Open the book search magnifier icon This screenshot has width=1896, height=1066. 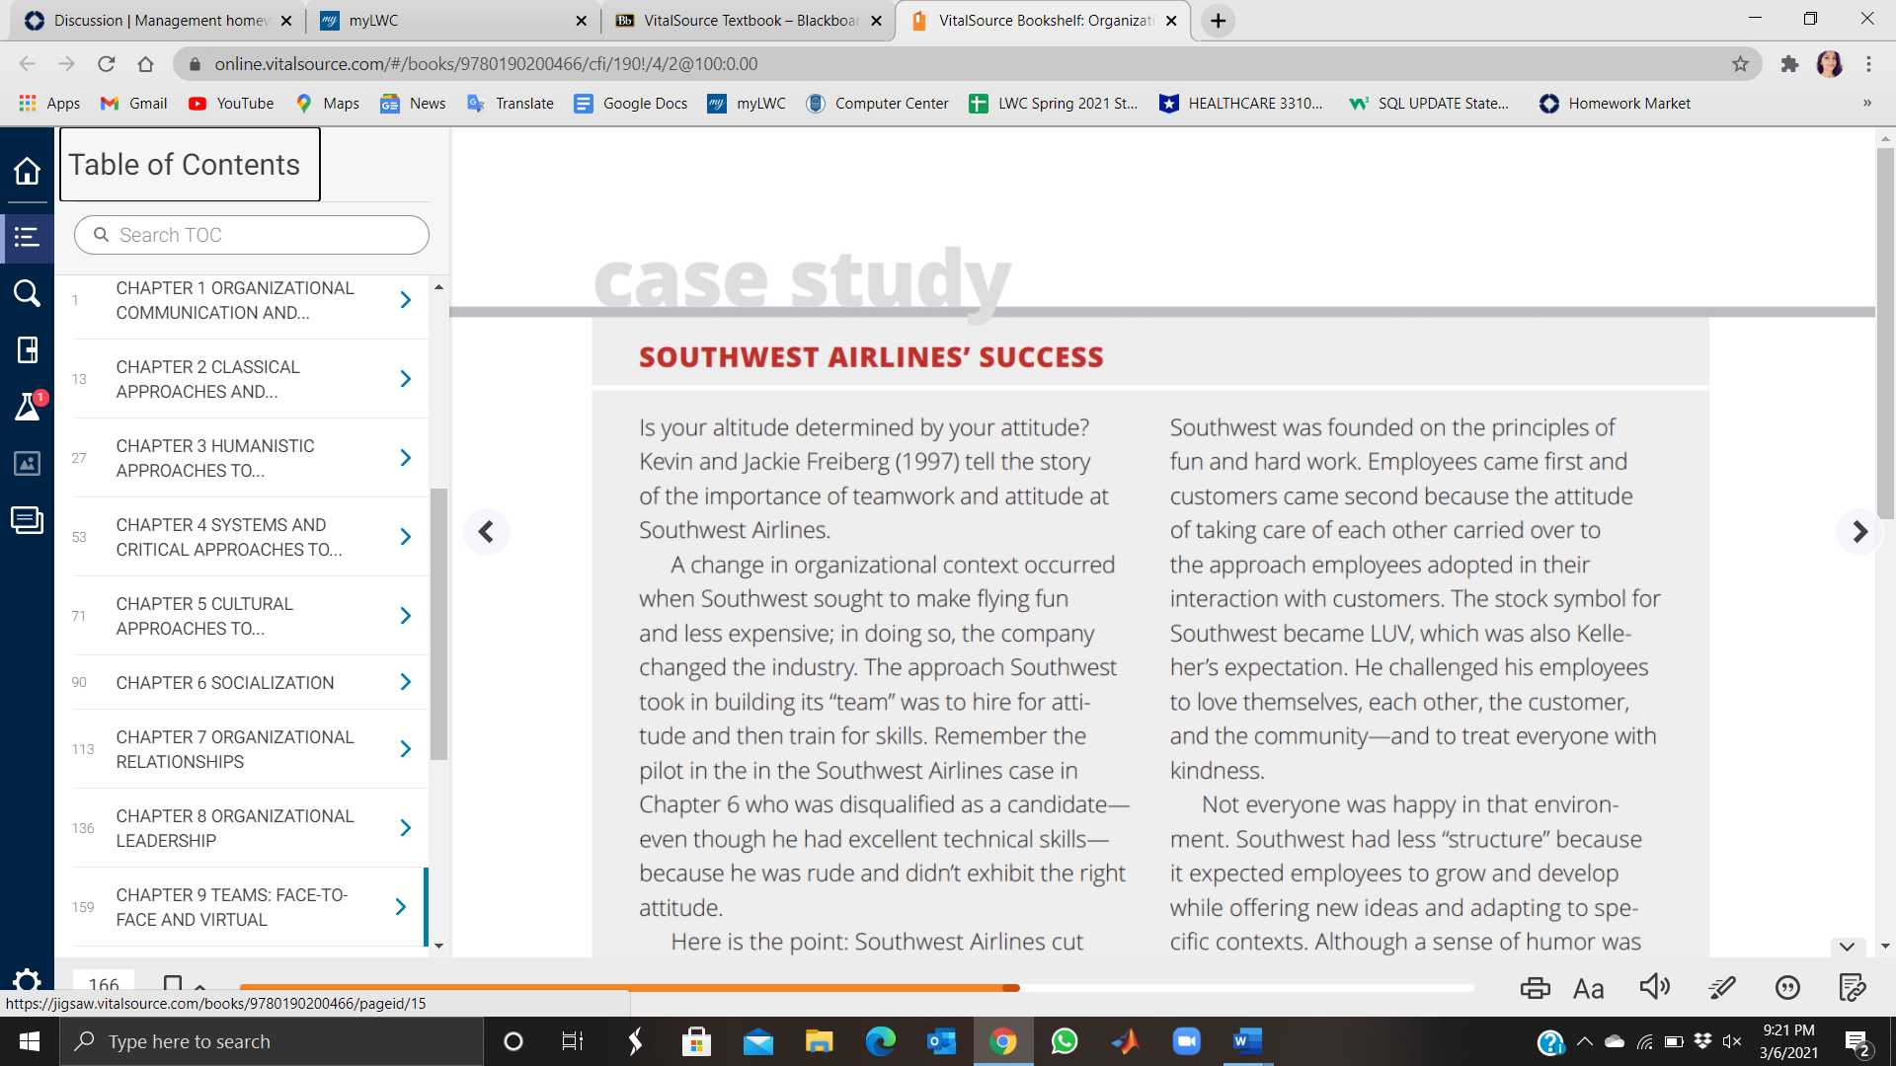click(27, 293)
